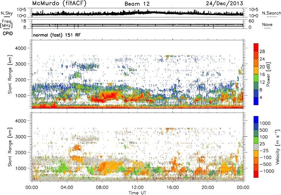Viewport: 281px width, 195px height.
Task: Click the 'N.Search' label
Action: tap(271, 13)
